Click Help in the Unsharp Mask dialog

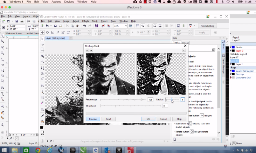coord(179,119)
